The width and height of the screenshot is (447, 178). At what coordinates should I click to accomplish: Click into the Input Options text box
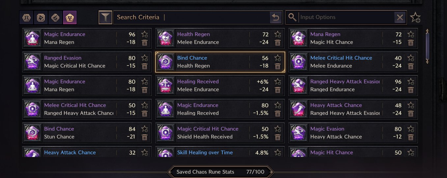[x=346, y=17]
